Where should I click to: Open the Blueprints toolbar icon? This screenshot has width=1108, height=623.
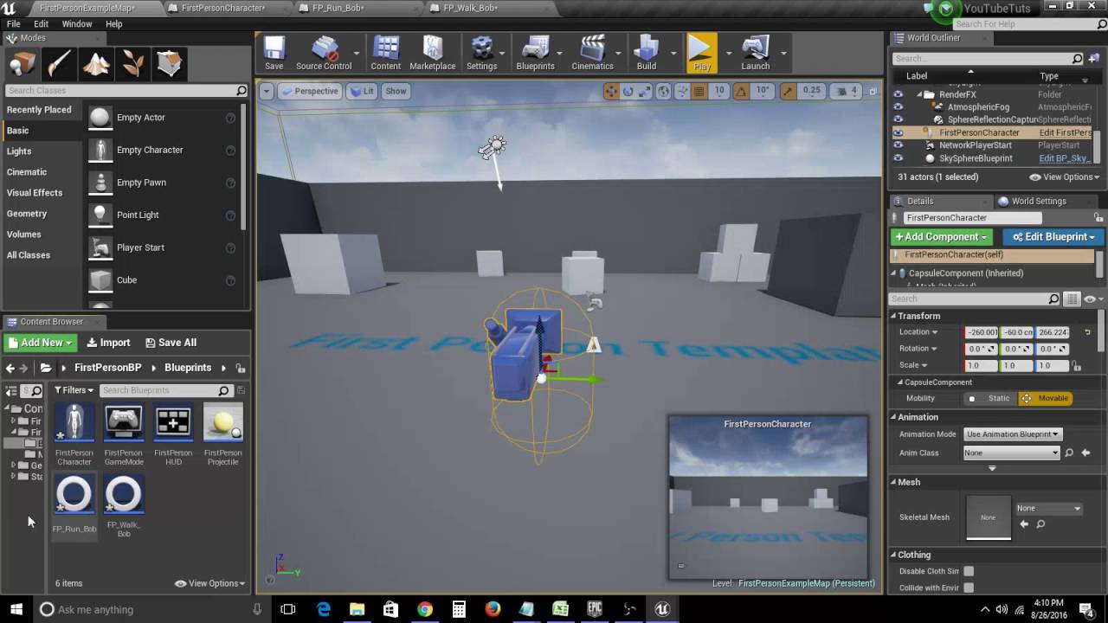(x=535, y=53)
